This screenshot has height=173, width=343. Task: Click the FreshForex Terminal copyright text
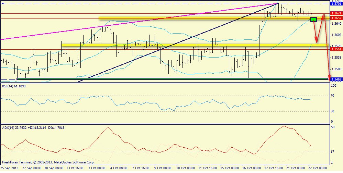(48, 162)
